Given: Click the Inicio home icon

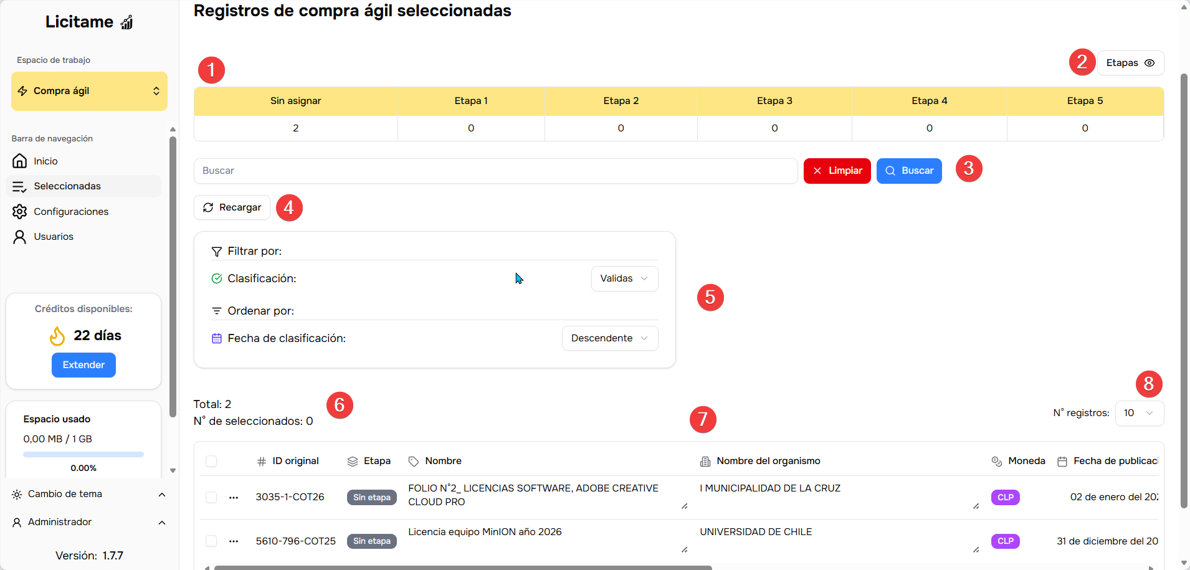Looking at the screenshot, I should pyautogui.click(x=20, y=161).
